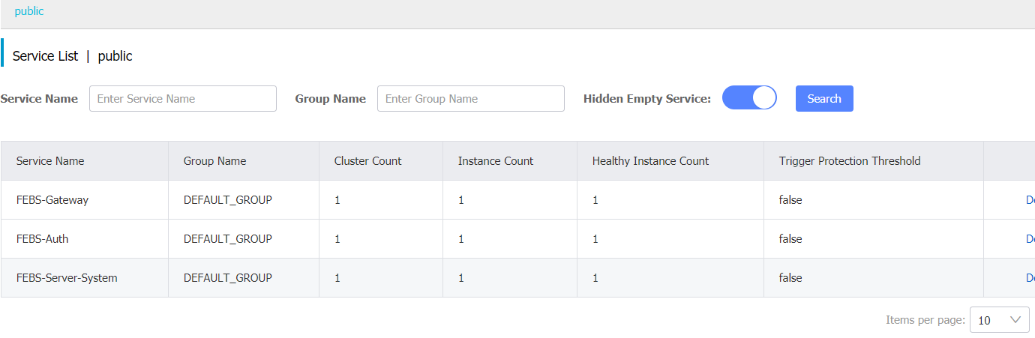Click the Cluster Count column header
This screenshot has width=1035, height=338.
pyautogui.click(x=367, y=161)
